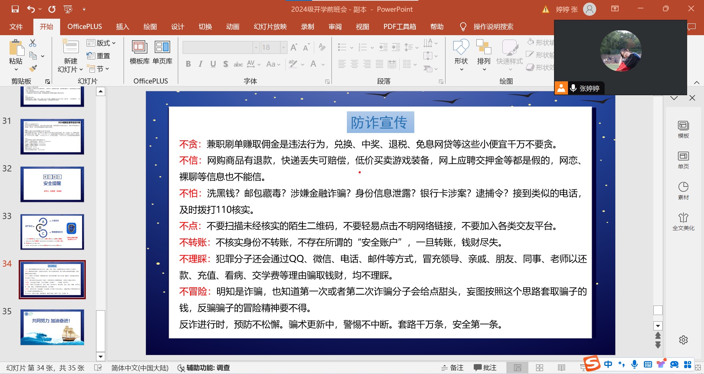Open the 素材 materials panel icon
This screenshot has height=374, width=704.
pos(683,190)
